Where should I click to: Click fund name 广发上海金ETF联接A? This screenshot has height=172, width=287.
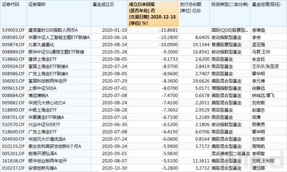point(48,74)
